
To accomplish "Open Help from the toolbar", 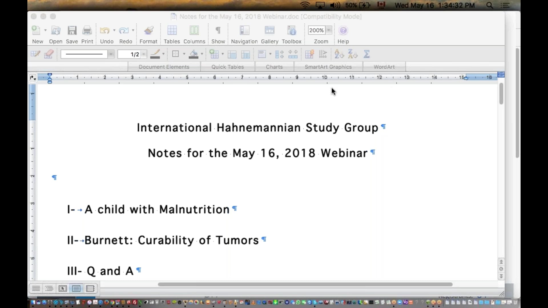I will click(343, 34).
